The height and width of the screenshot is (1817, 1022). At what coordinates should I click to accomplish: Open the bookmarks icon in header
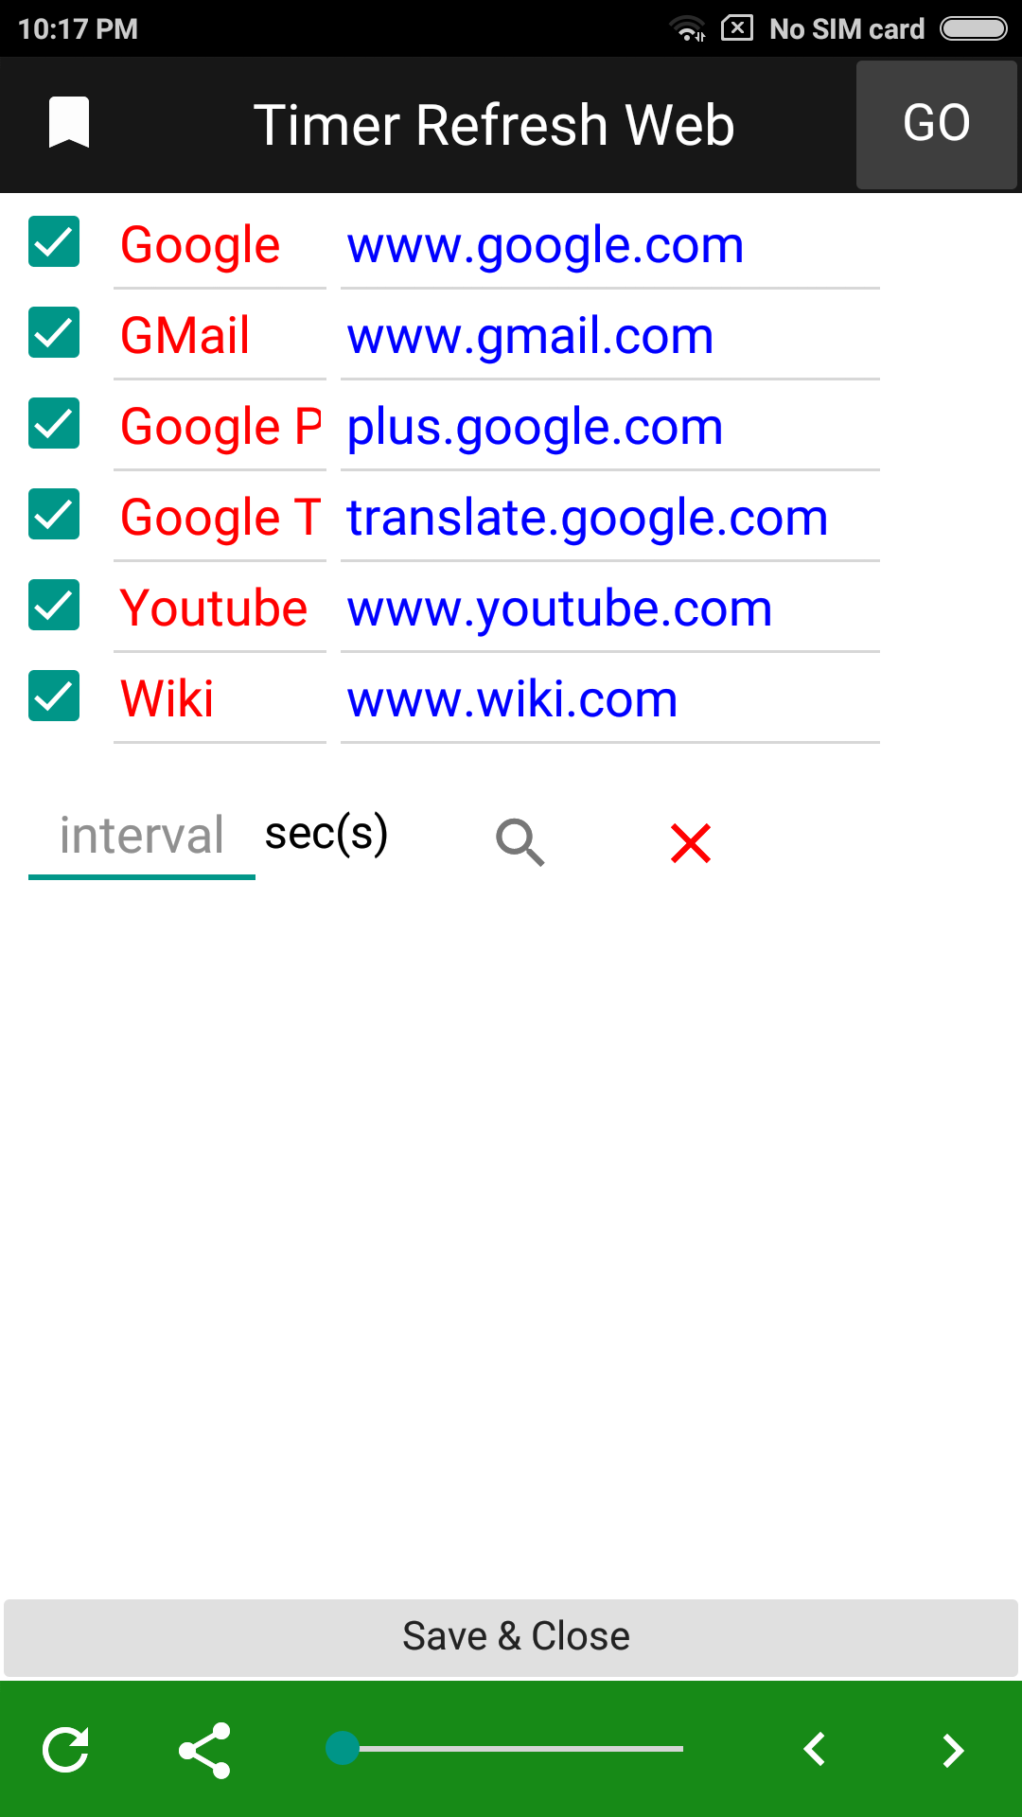click(x=69, y=123)
